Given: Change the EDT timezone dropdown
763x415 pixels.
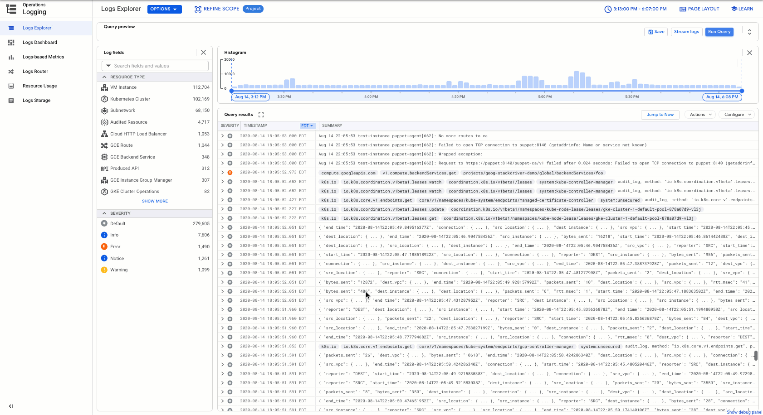Looking at the screenshot, I should [x=307, y=126].
